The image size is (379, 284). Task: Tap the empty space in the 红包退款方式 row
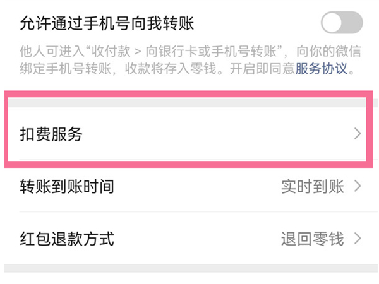[x=196, y=239]
